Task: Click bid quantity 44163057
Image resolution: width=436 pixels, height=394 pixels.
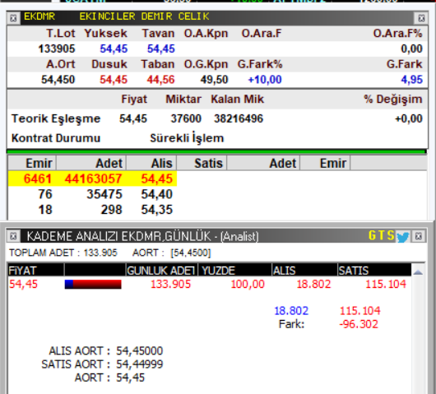Action: pos(94,178)
